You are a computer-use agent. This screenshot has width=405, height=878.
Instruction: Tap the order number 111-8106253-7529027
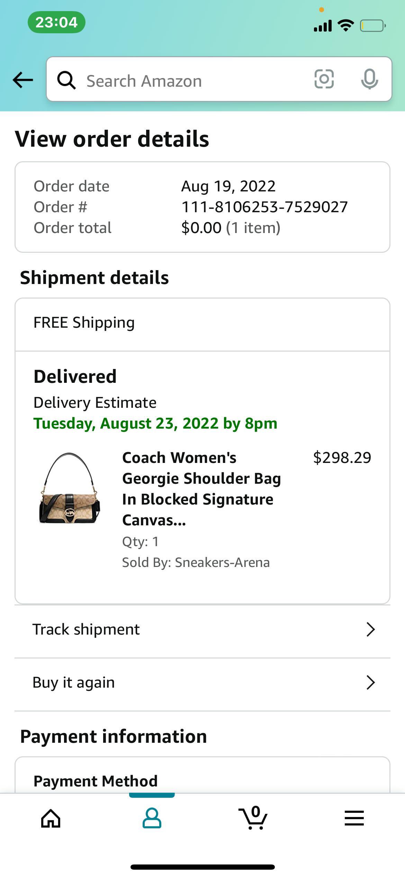tap(264, 207)
